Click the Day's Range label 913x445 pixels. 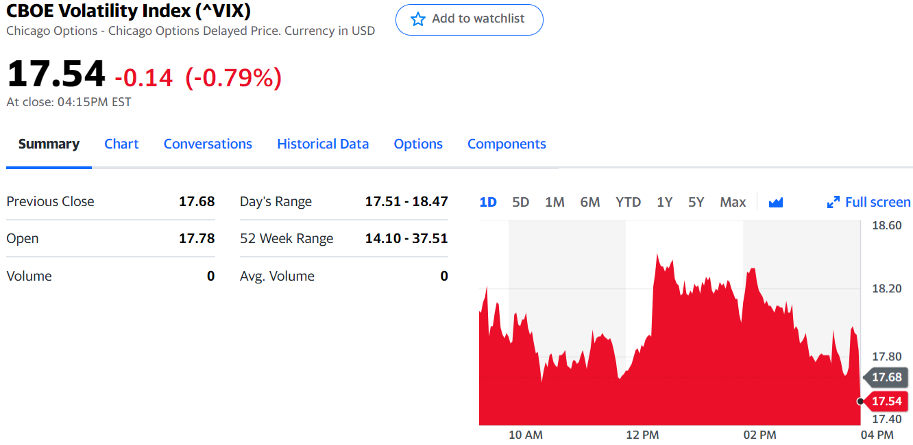276,201
